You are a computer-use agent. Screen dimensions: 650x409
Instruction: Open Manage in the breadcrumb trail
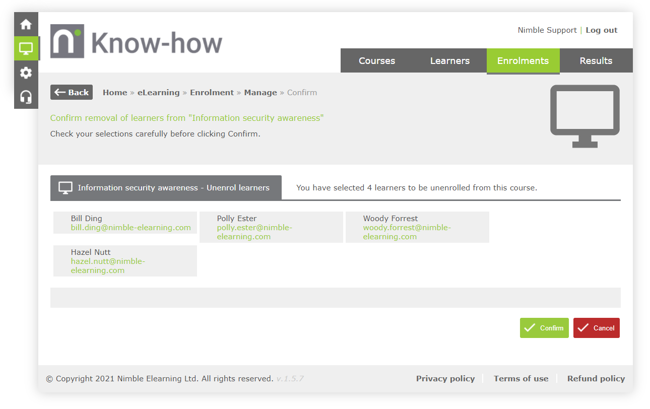261,93
